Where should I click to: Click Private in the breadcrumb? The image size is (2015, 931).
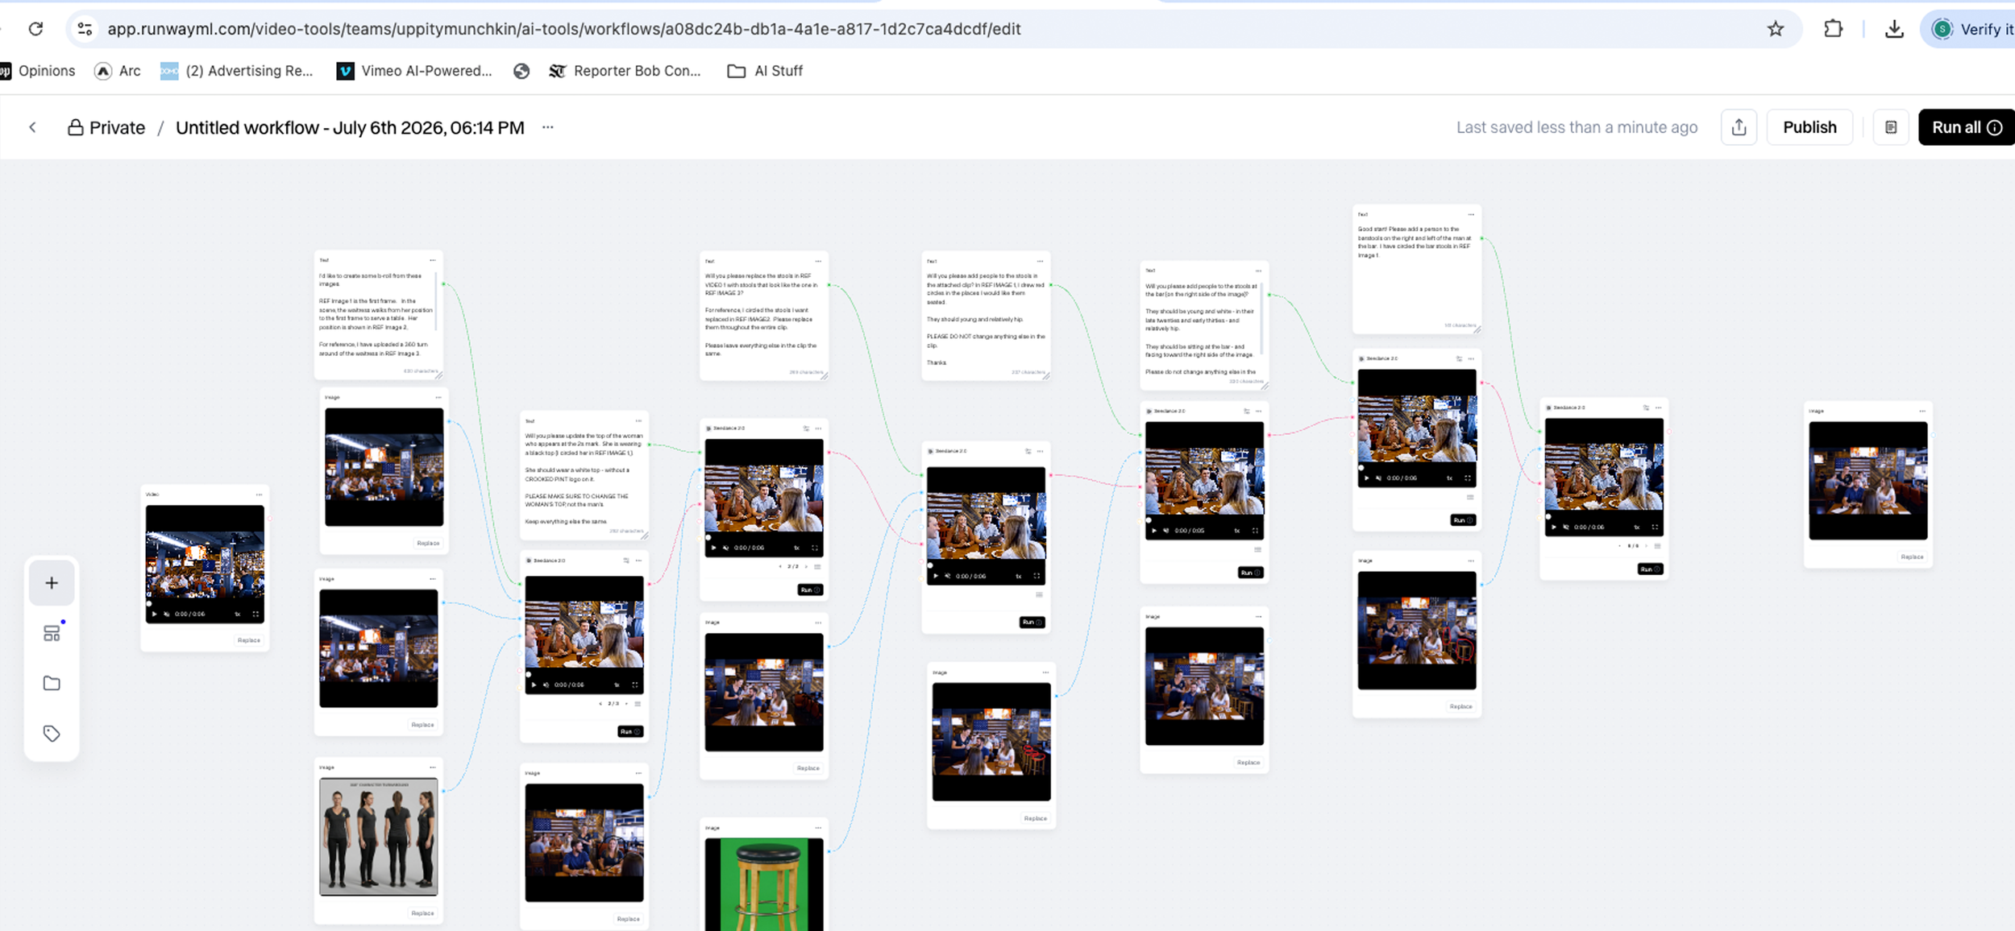click(x=106, y=127)
